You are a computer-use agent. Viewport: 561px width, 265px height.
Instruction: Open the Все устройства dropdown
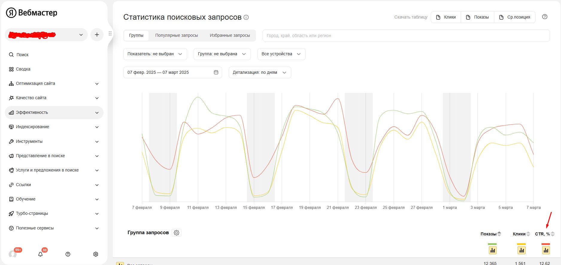pos(281,54)
